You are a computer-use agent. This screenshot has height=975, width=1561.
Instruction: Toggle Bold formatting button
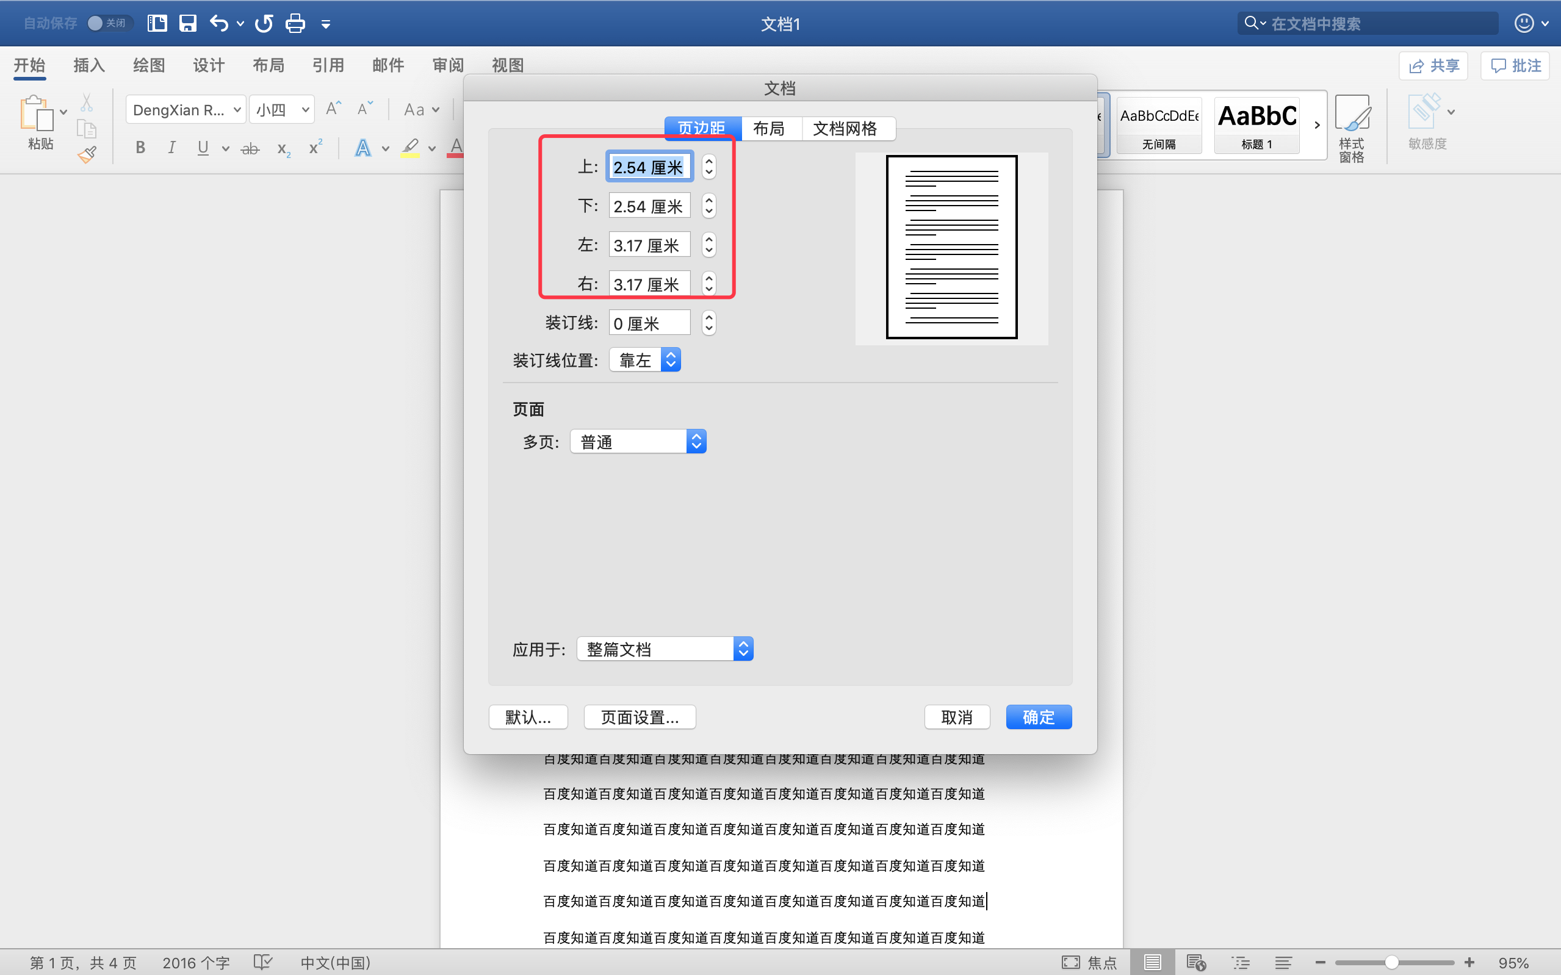140,148
